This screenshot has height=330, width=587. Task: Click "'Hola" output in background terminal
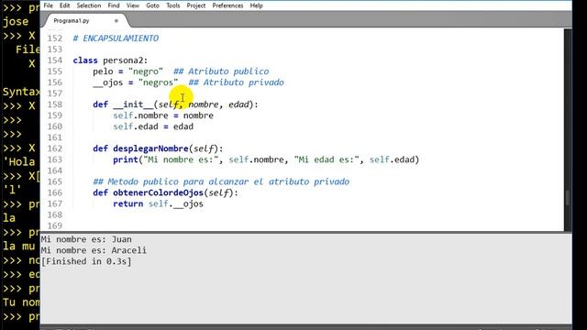tap(18, 161)
